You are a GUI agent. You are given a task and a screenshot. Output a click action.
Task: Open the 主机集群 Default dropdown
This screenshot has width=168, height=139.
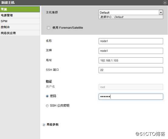tap(131, 12)
